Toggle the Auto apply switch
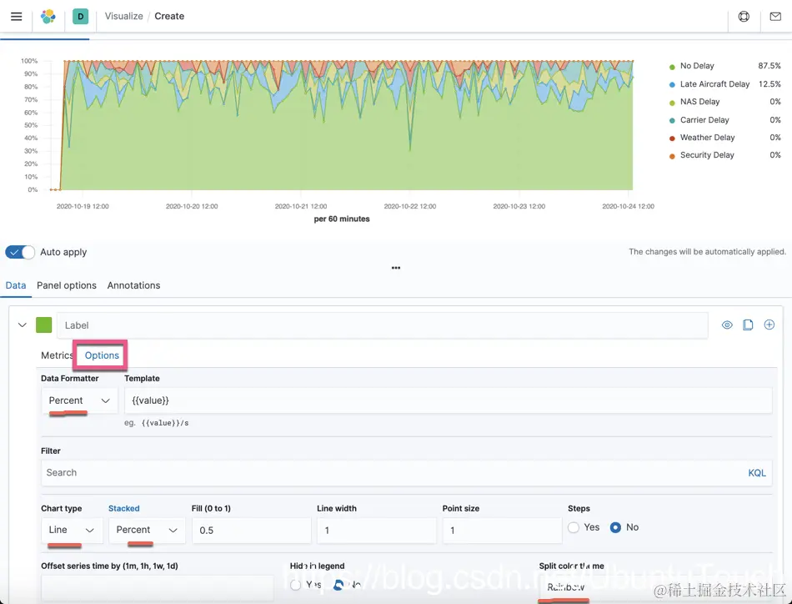The width and height of the screenshot is (792, 604). (x=20, y=252)
